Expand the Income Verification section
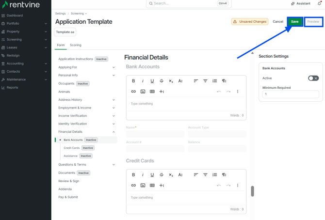Viewport: 325px width, 220px height. click(114, 116)
